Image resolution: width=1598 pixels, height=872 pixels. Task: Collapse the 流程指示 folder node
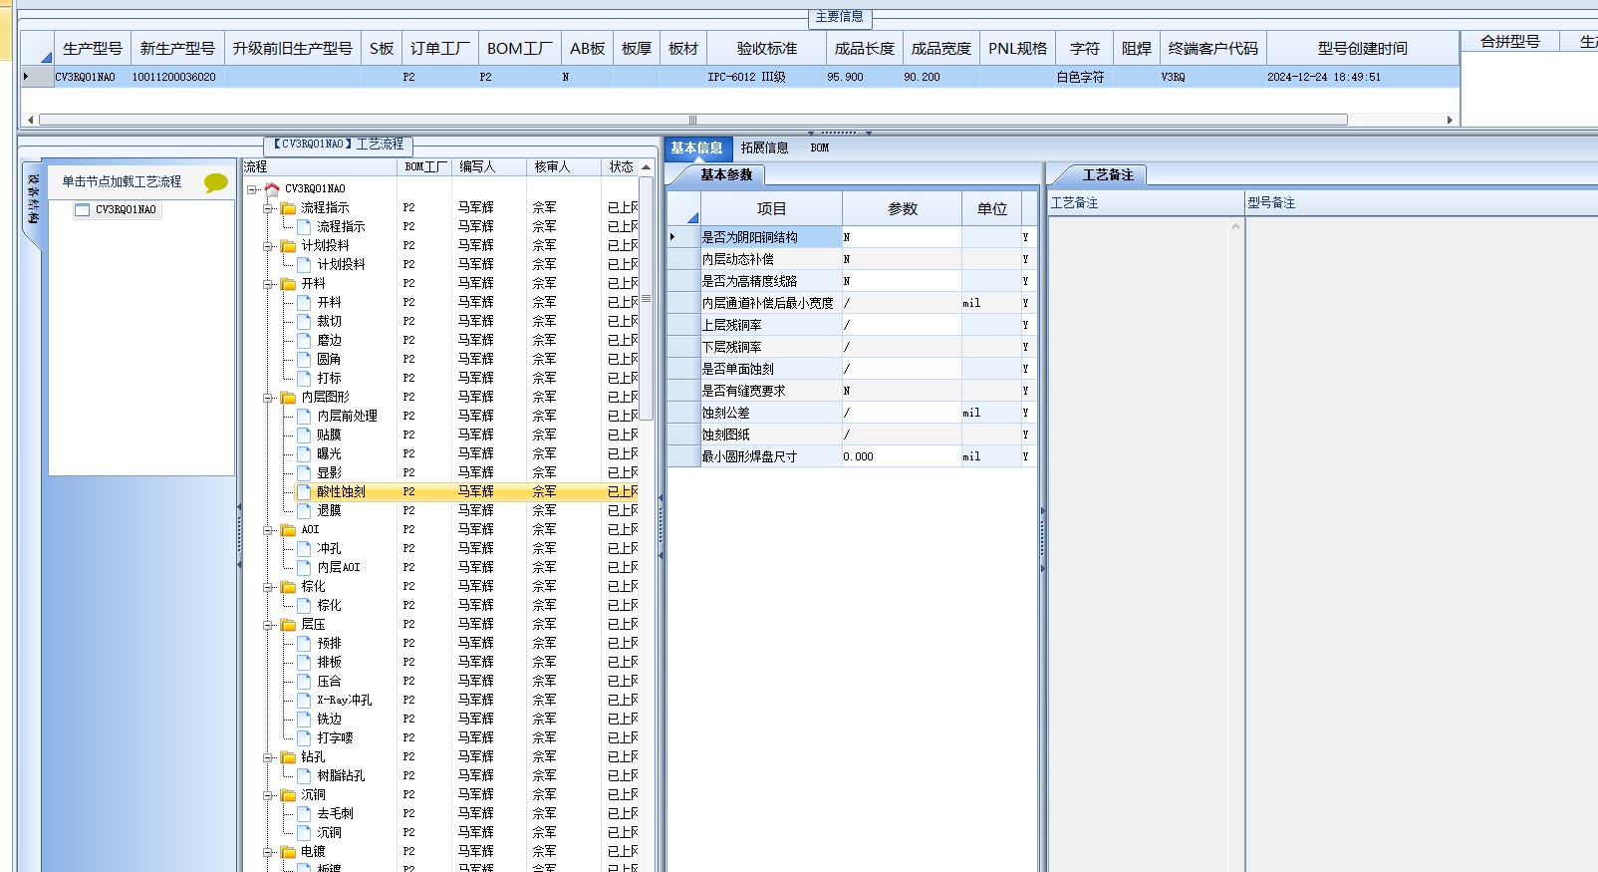[x=268, y=207]
